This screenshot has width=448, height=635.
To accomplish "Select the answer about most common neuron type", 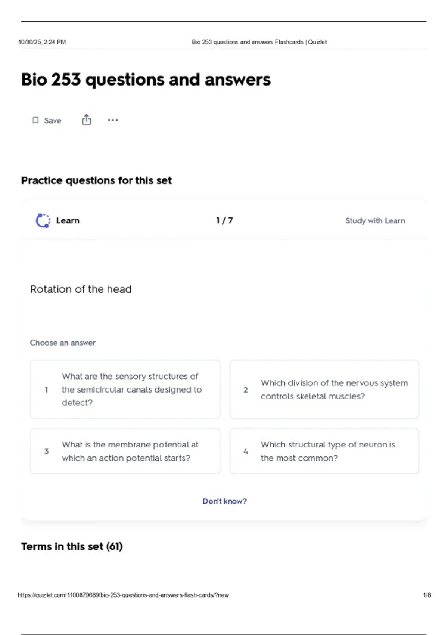I will (x=324, y=451).
